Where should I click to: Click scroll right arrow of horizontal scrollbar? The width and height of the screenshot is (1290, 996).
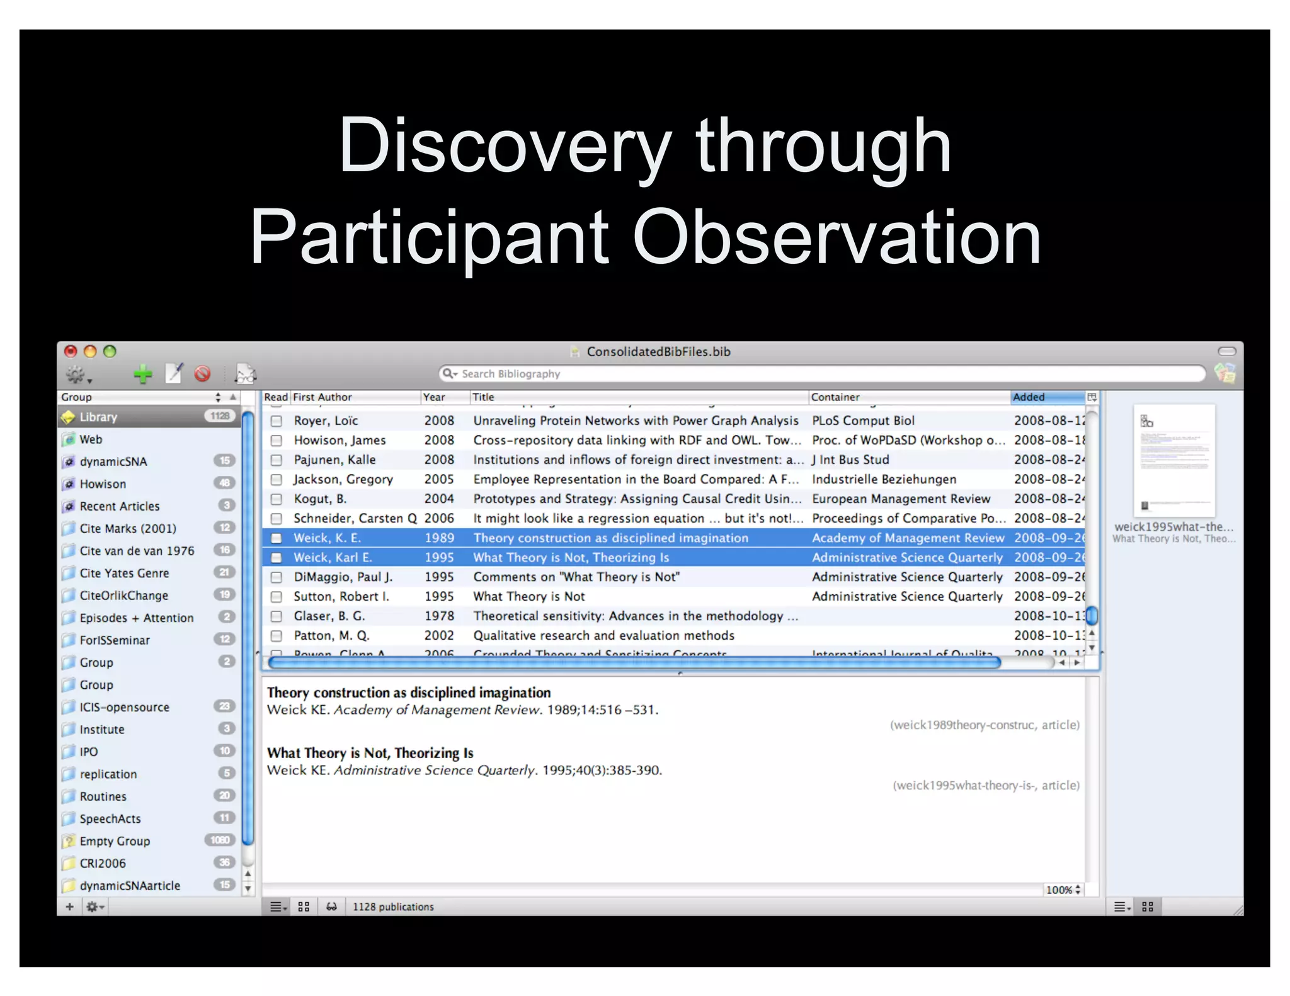point(1077,662)
